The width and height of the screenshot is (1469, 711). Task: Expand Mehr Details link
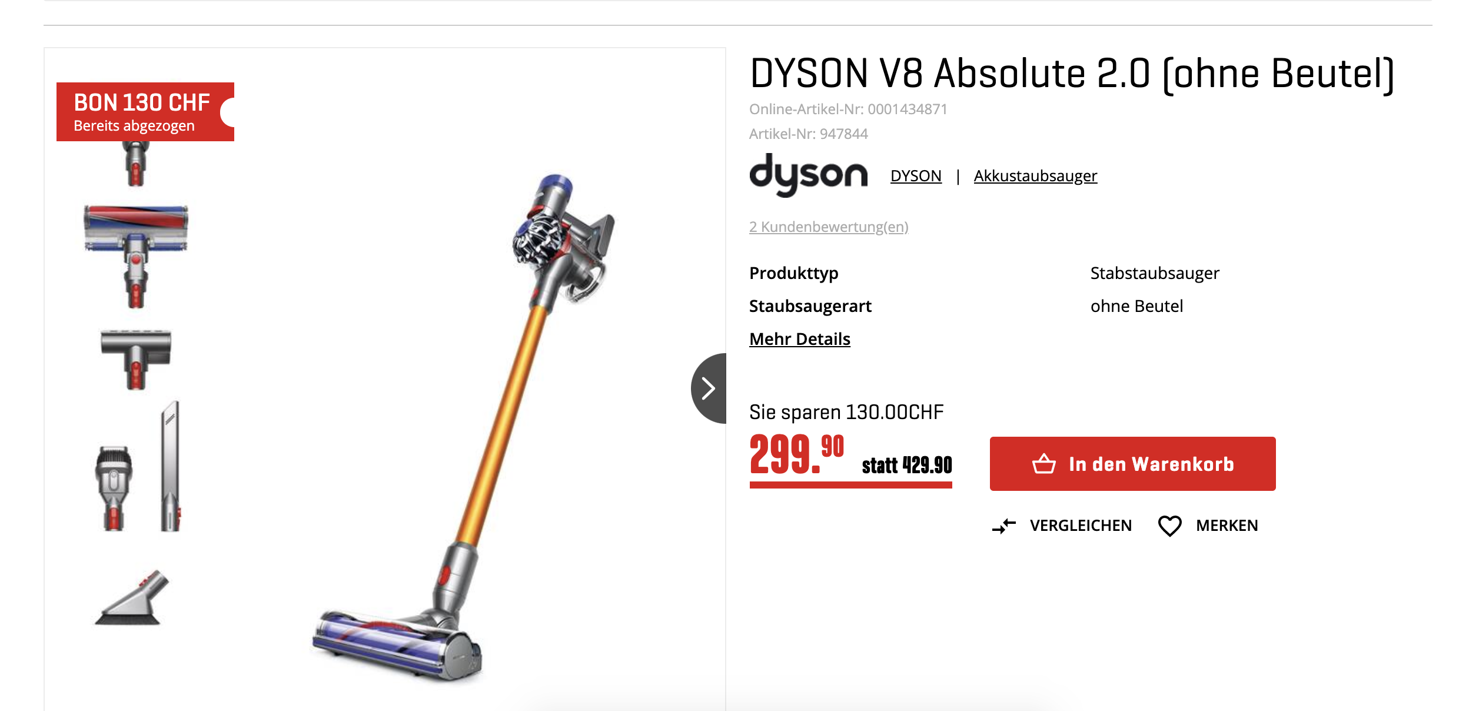(x=800, y=339)
